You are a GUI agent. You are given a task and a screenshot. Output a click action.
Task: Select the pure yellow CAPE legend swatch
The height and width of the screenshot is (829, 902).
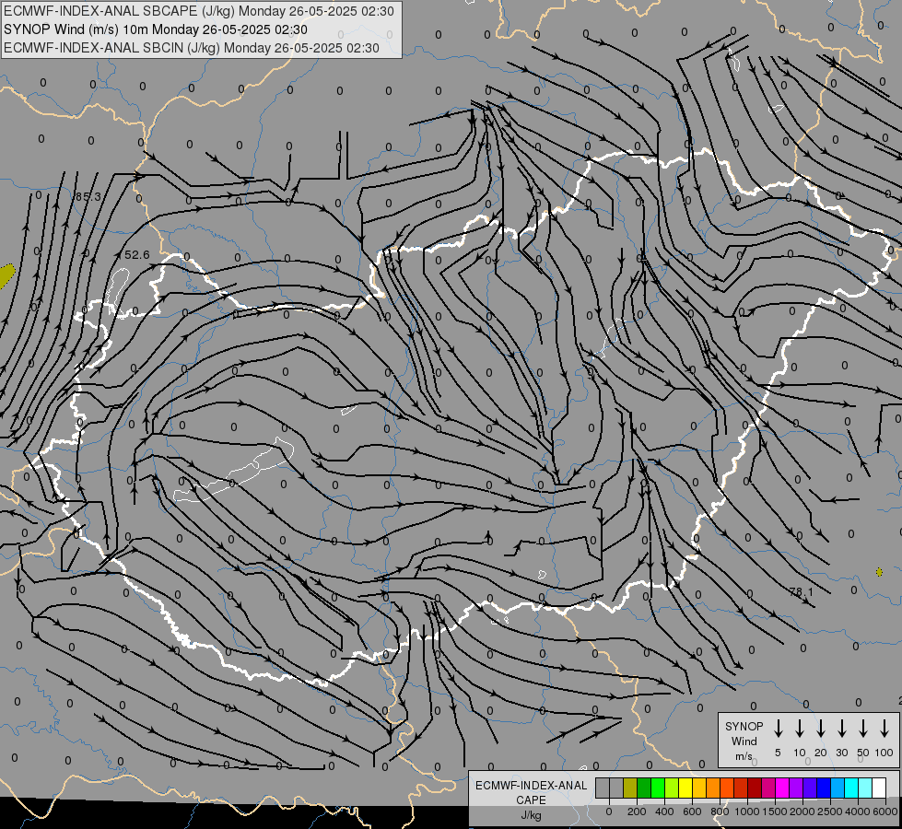pos(685,788)
